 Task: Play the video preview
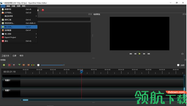pyautogui.click(x=140, y=54)
